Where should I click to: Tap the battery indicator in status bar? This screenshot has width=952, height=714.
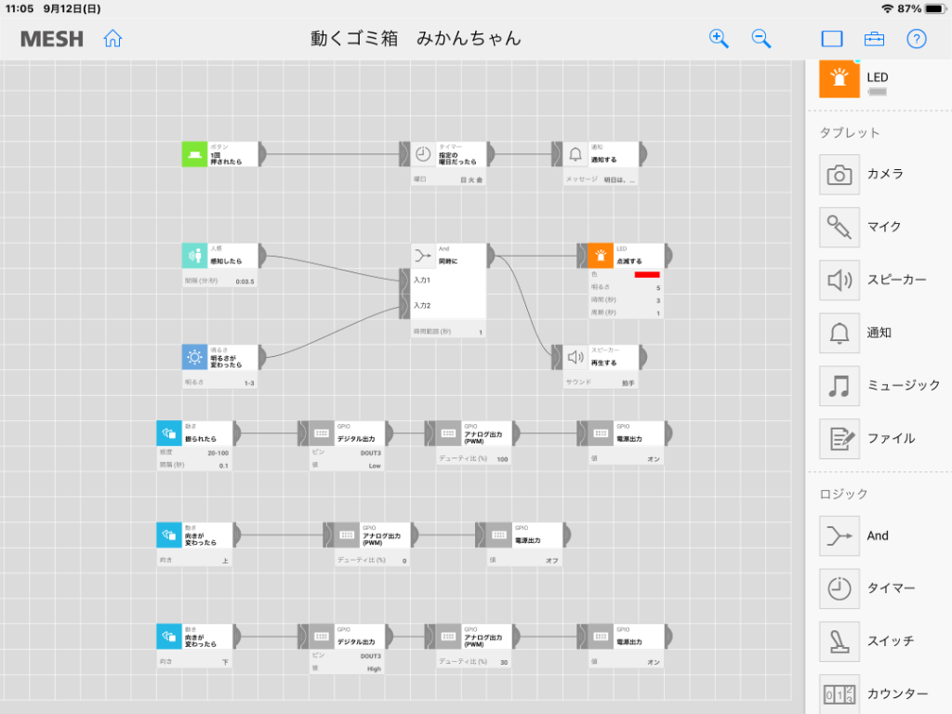934,9
